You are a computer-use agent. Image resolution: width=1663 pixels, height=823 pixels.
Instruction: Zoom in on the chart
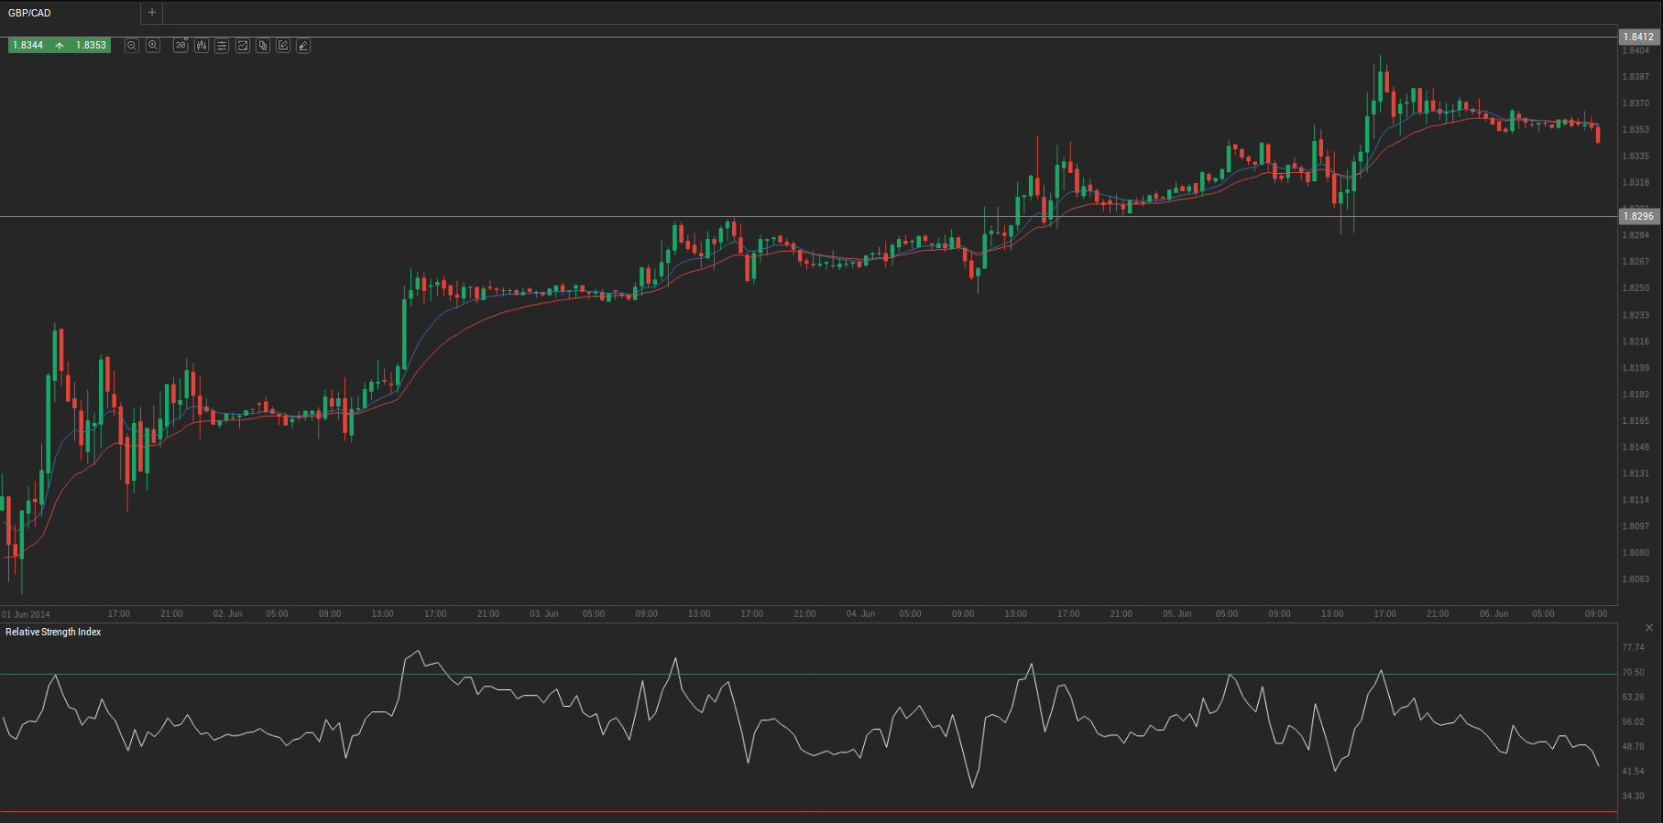click(x=153, y=46)
